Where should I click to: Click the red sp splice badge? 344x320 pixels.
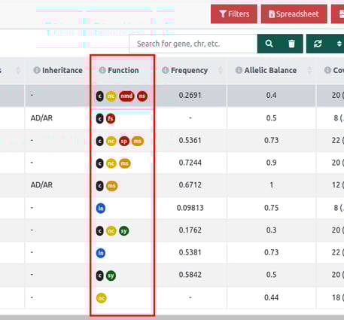(124, 141)
